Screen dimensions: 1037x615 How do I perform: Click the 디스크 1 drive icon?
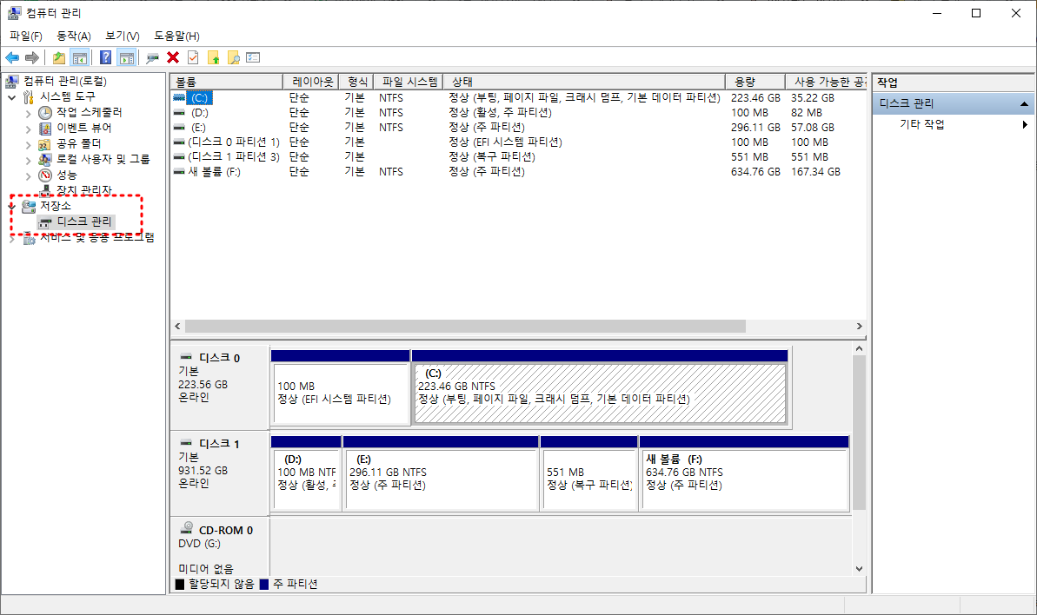tap(187, 443)
